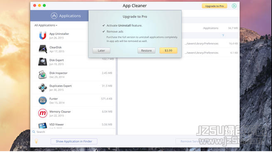Buy Pro with the $3.99 button

168,51
